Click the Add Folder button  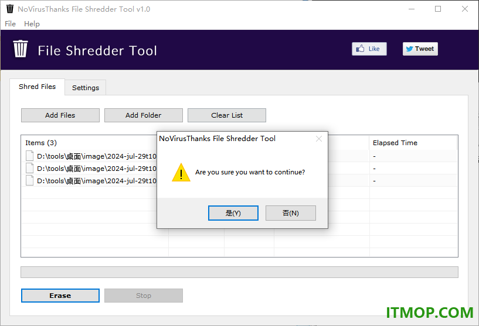point(143,115)
